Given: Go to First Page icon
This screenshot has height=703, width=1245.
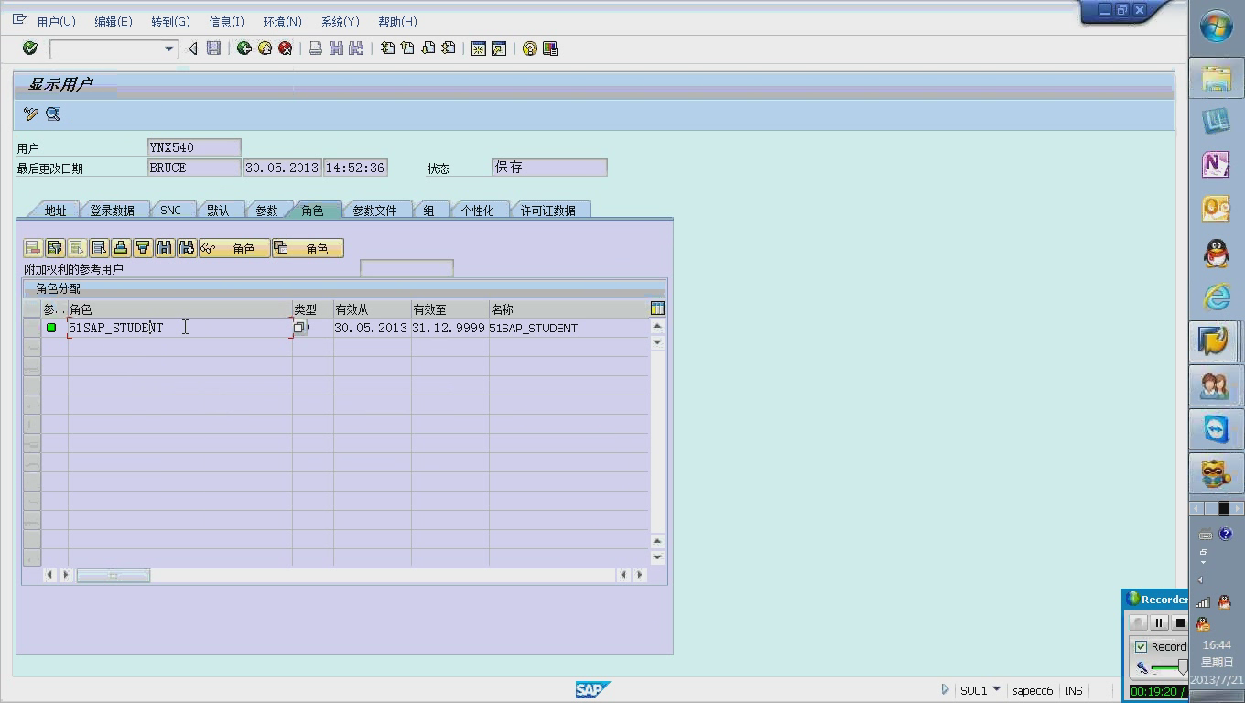Looking at the screenshot, I should [x=387, y=49].
